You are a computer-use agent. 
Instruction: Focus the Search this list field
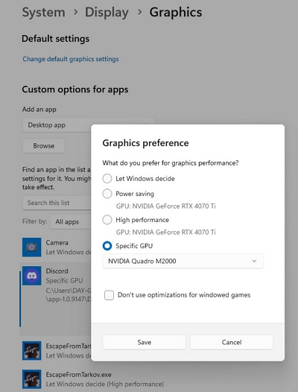[57, 203]
